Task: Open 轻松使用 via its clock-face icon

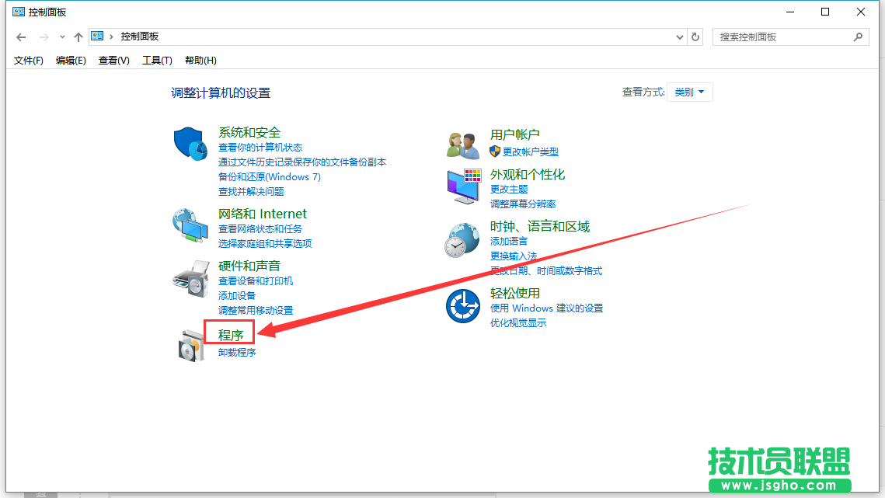Action: [x=462, y=305]
